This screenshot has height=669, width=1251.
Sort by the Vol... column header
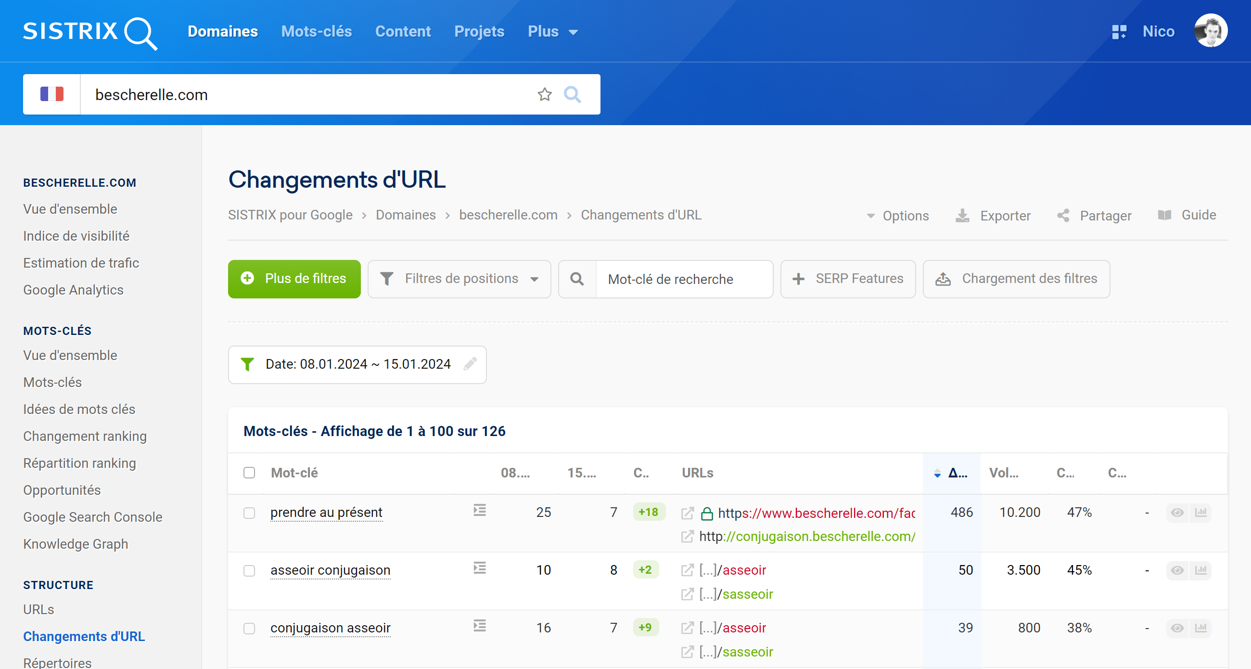pyautogui.click(x=1004, y=473)
